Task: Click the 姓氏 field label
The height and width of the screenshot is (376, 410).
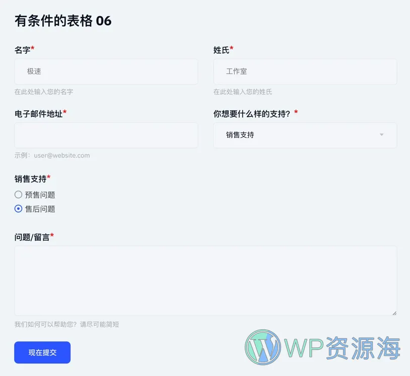Action: point(221,50)
